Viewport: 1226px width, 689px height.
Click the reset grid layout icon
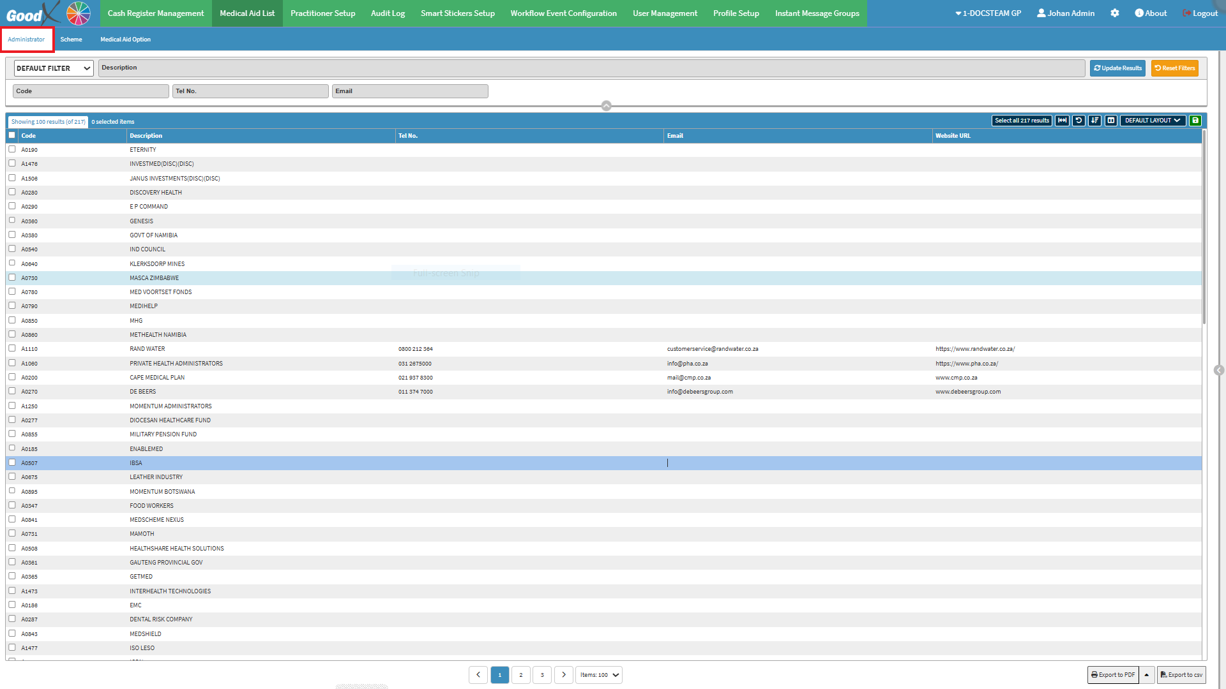click(1078, 121)
